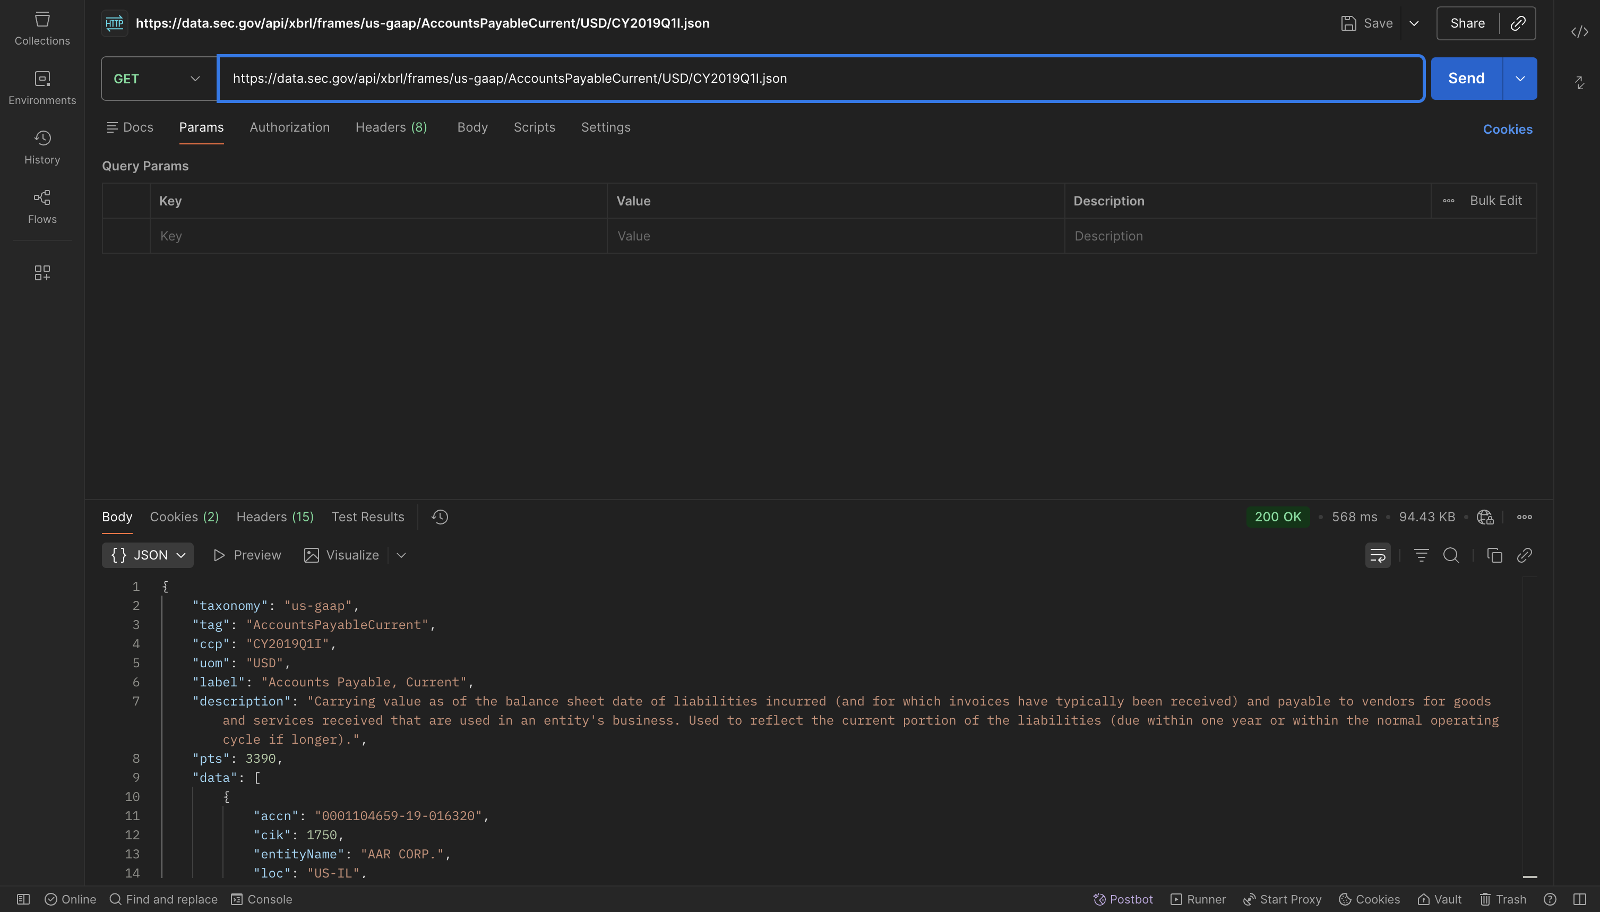This screenshot has width=1600, height=912.
Task: Open Find and replace
Action: coord(164,899)
